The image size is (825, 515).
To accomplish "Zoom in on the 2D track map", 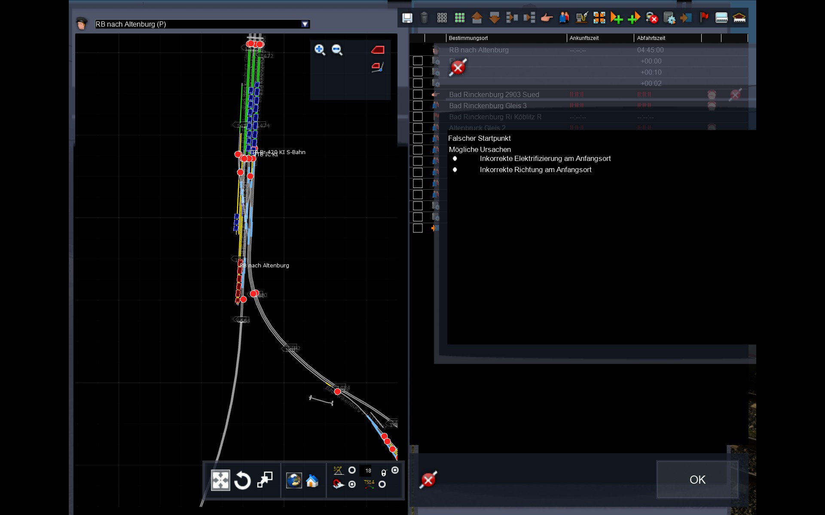I will coord(319,50).
